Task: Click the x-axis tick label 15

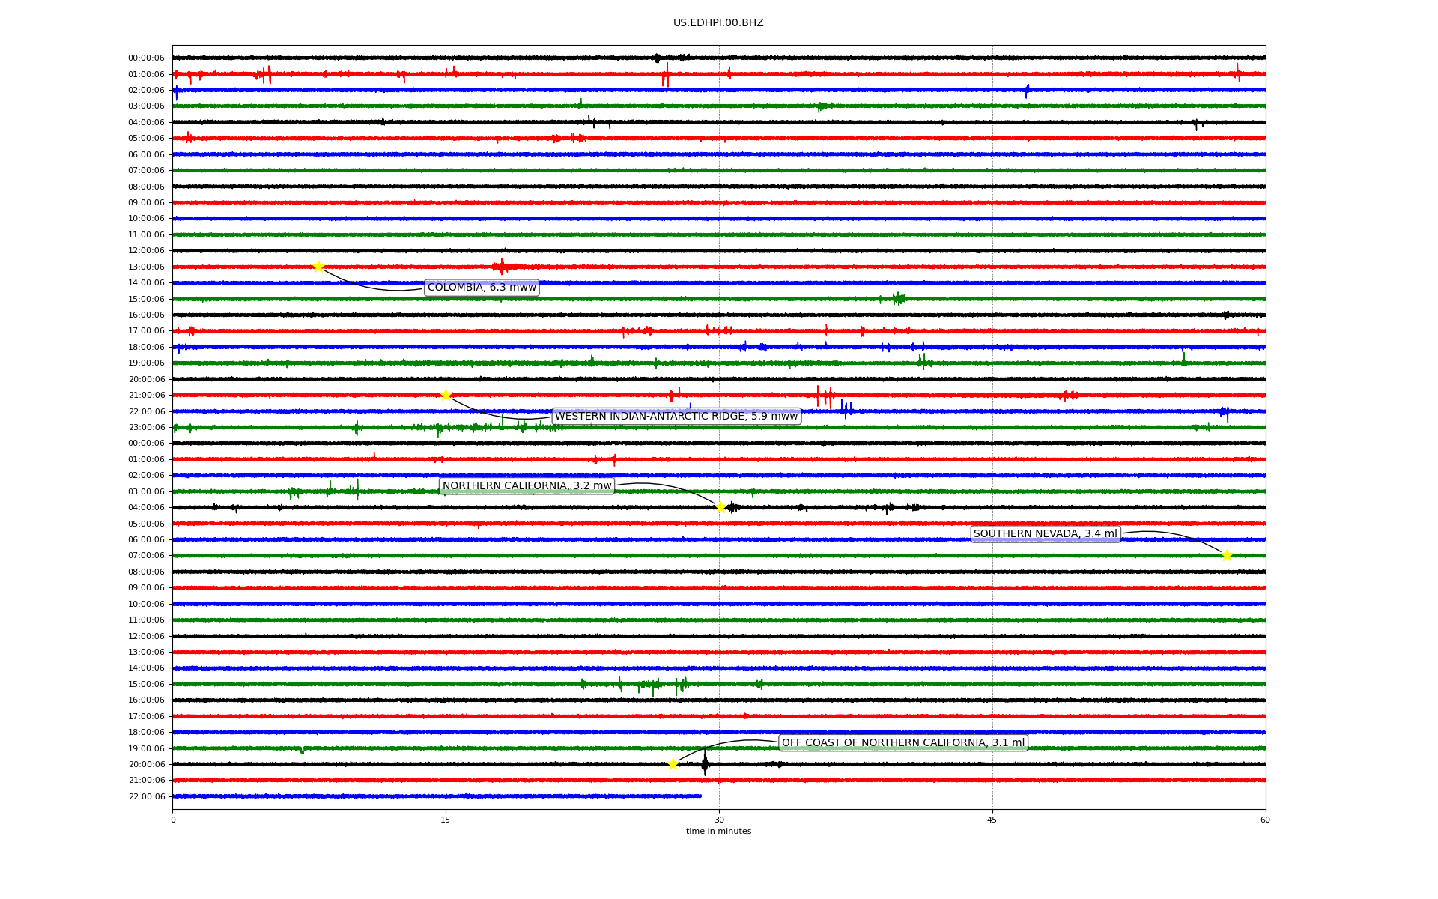Action: pos(446,820)
